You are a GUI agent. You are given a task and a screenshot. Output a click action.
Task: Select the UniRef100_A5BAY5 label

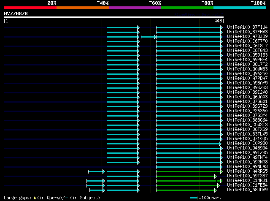tap(247, 83)
